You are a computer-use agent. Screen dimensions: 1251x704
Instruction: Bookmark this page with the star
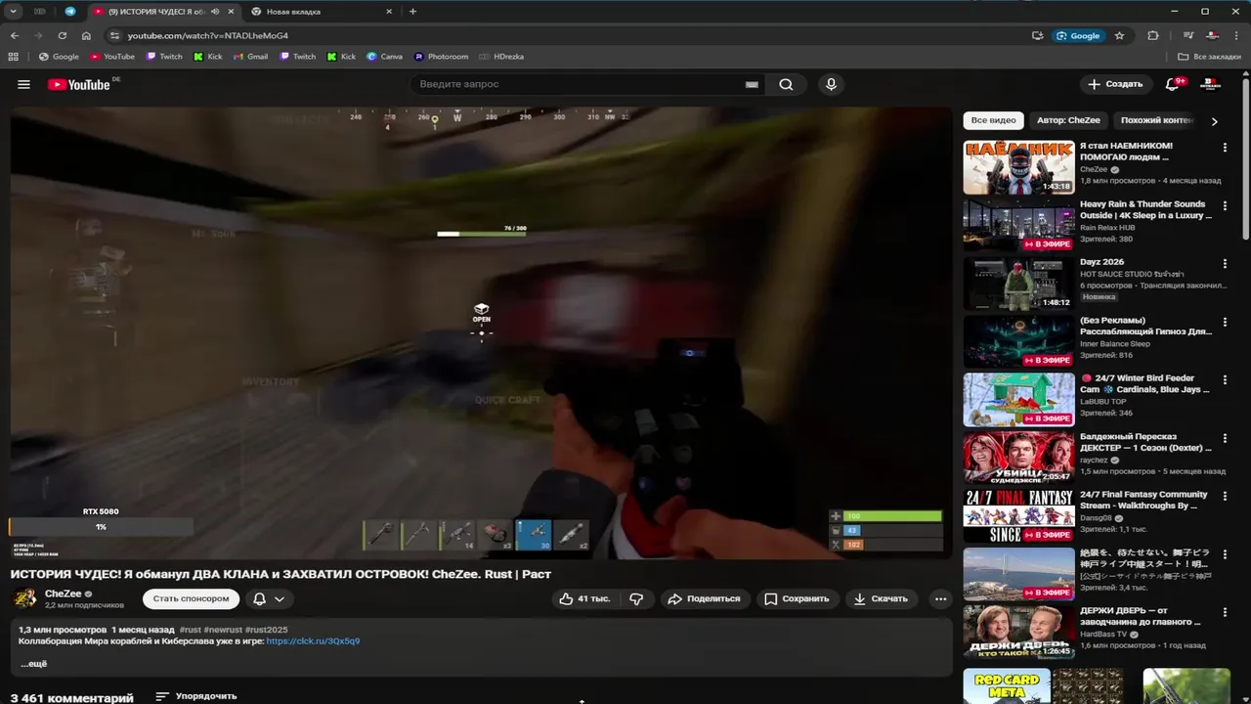point(1119,35)
